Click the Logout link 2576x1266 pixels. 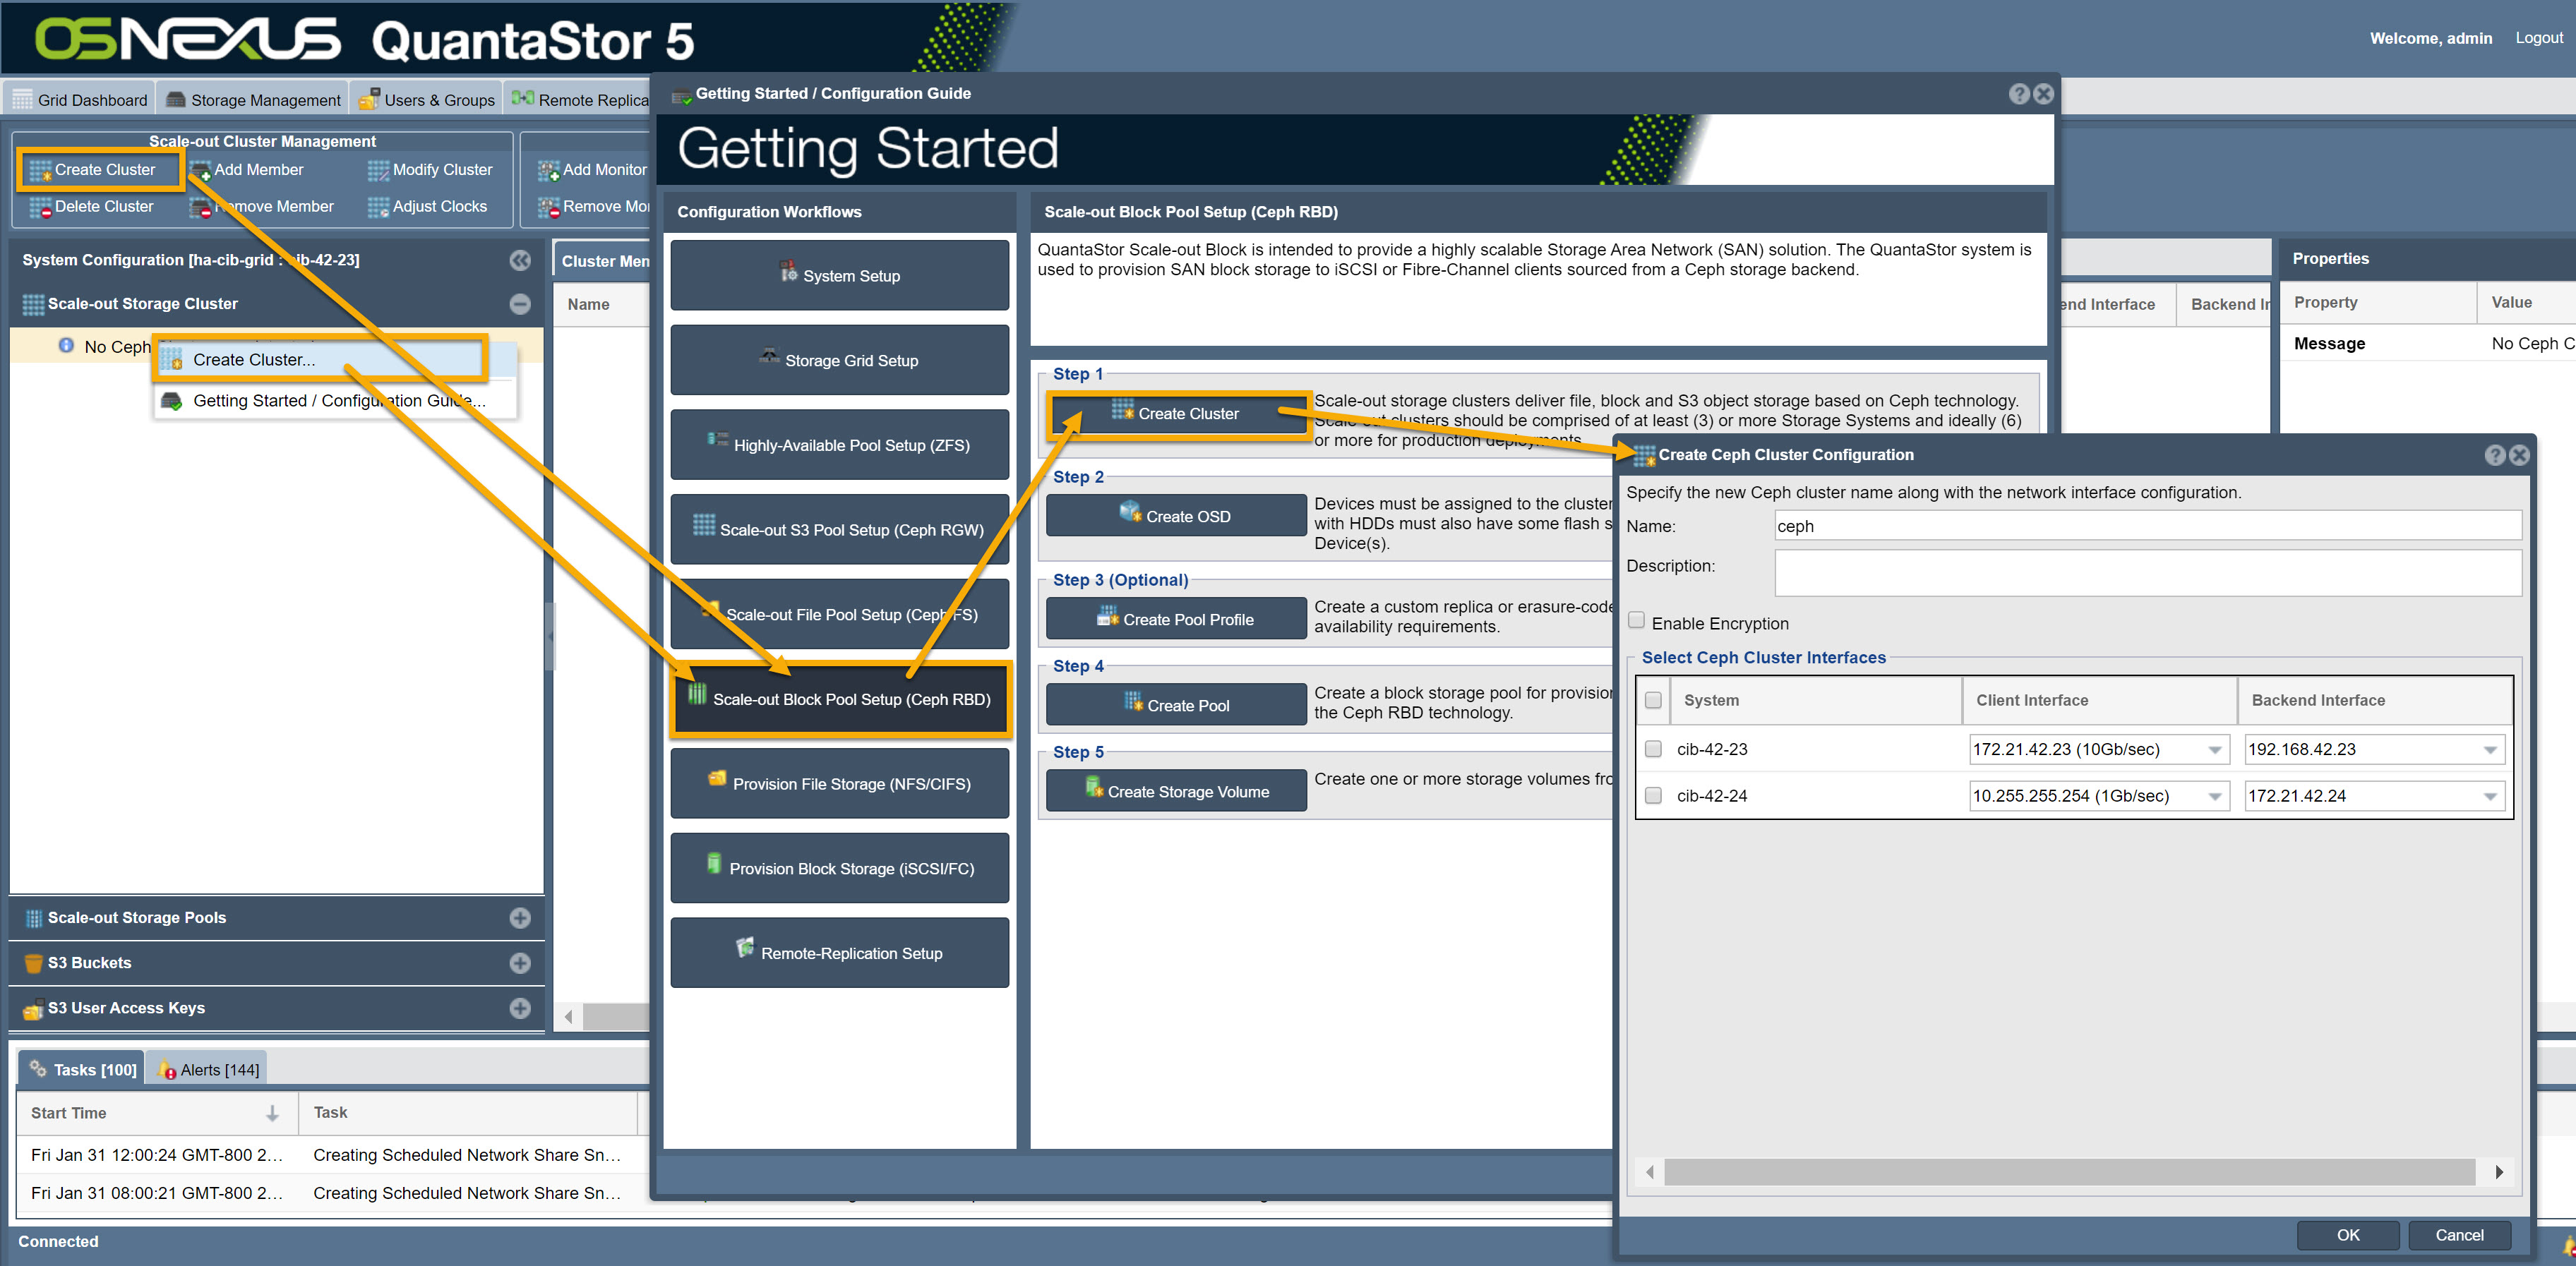[x=2539, y=38]
